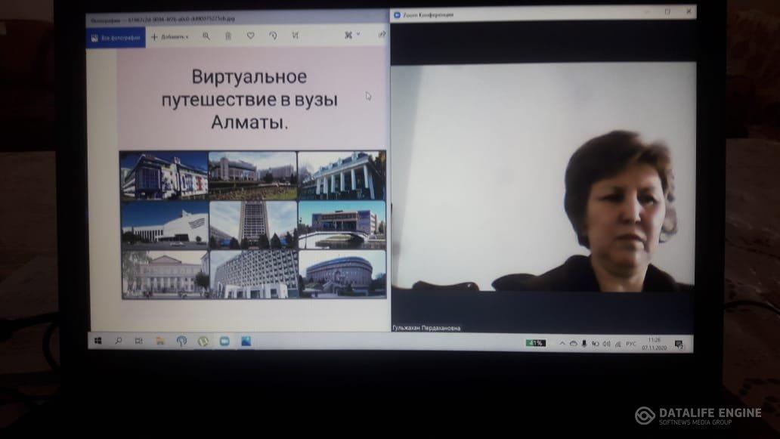Click the crop icon in Photos toolbar
Image resolution: width=780 pixels, height=439 pixels.
(296, 36)
